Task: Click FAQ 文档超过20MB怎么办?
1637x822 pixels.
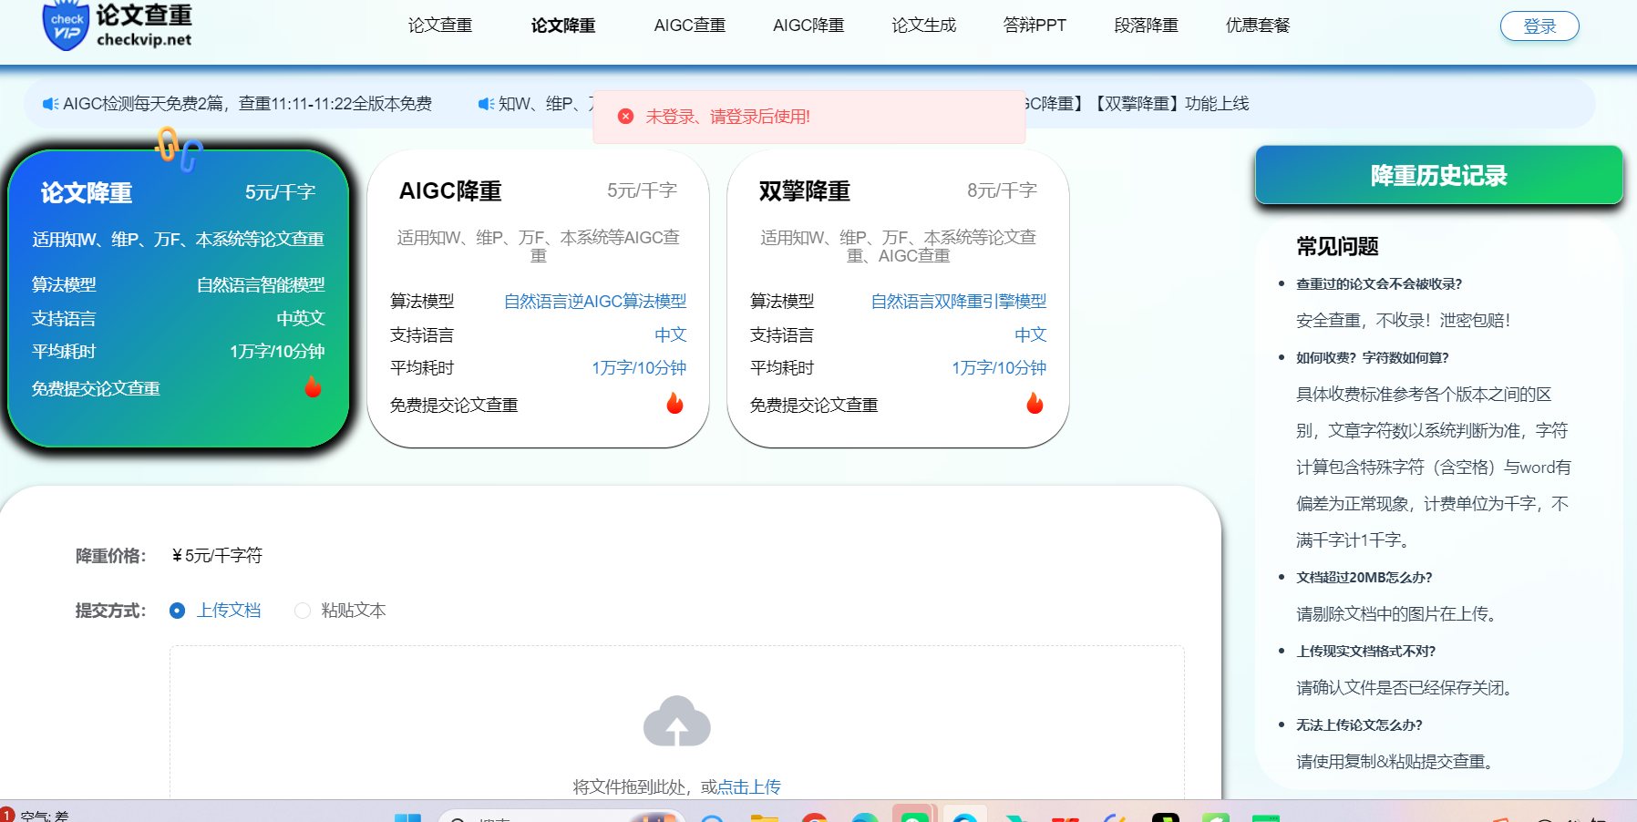Action: [x=1364, y=578]
